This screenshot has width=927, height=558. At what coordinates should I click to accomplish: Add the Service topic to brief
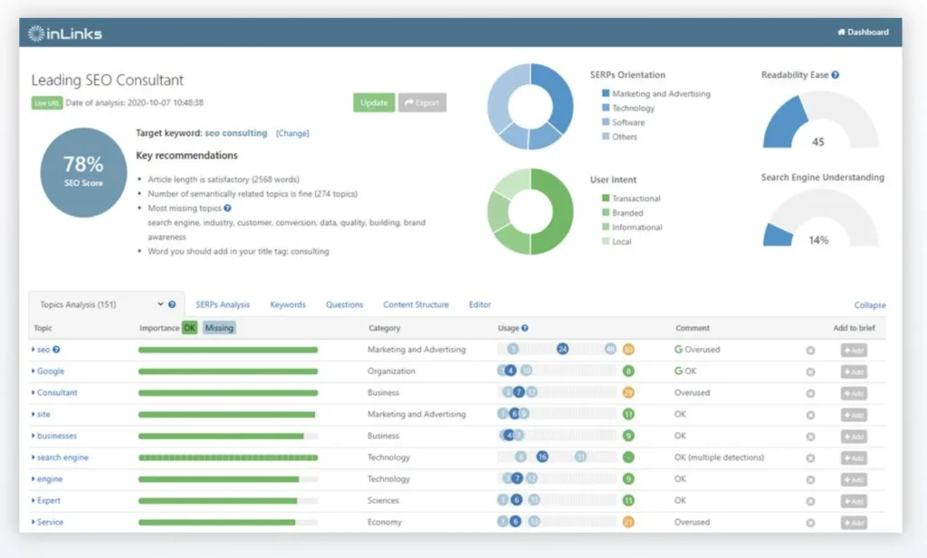tap(853, 523)
